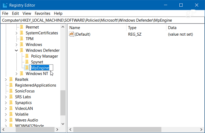Click the tree pane vertical scrollbar thumb
This screenshot has width=205, height=133.
(x=63, y=102)
